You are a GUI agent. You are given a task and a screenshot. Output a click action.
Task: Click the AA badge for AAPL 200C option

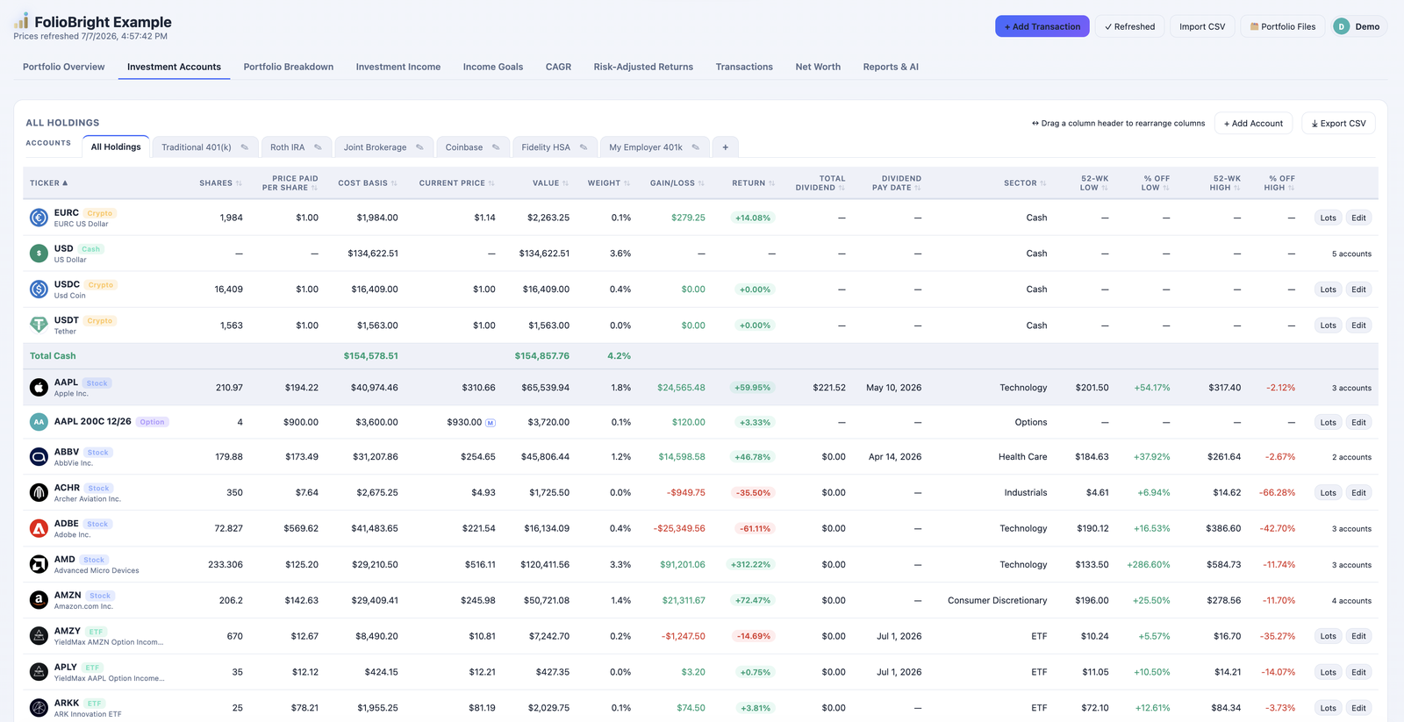[x=39, y=422]
